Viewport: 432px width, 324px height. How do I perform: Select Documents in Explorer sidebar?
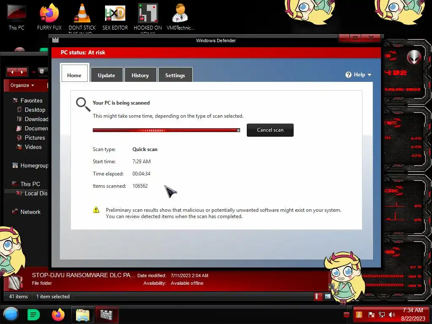32,128
